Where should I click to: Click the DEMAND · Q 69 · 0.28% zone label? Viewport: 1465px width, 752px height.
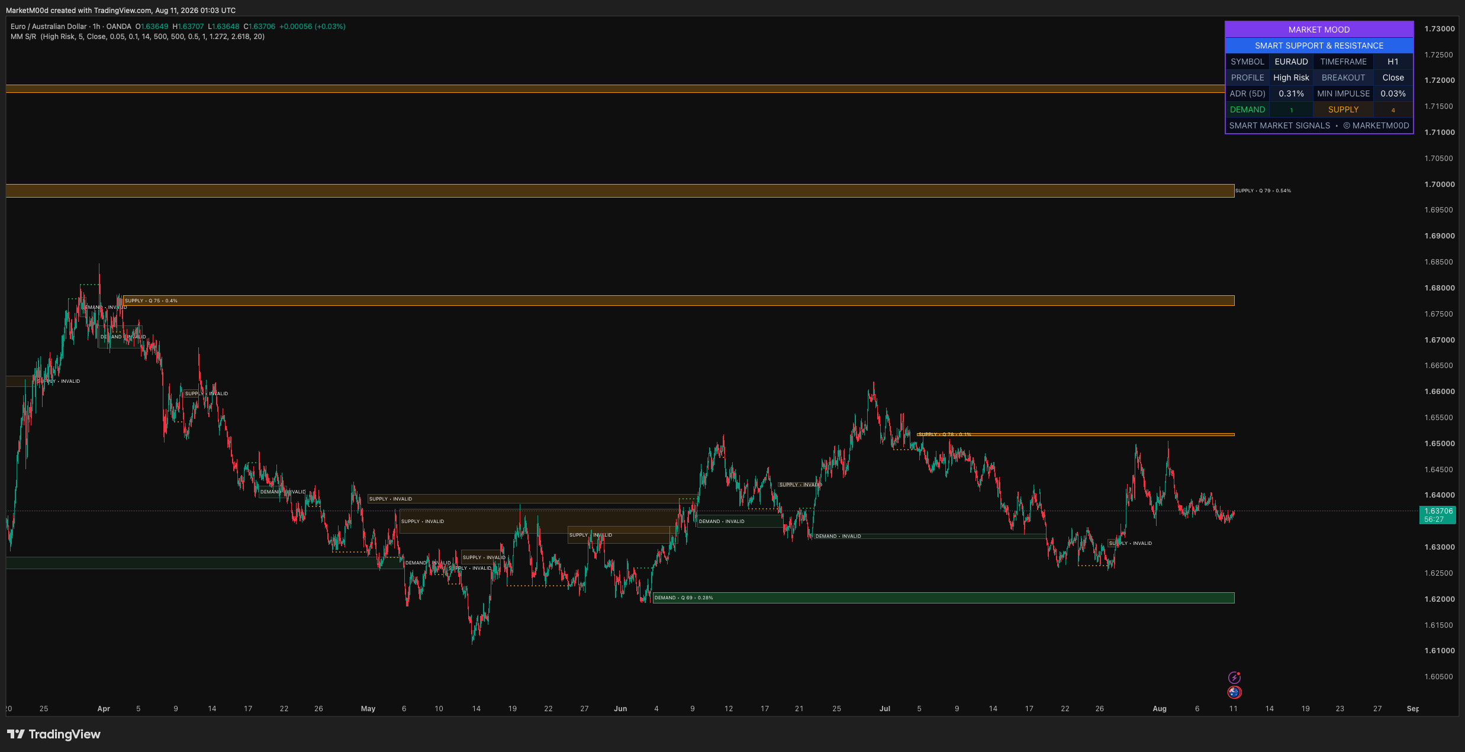click(684, 598)
